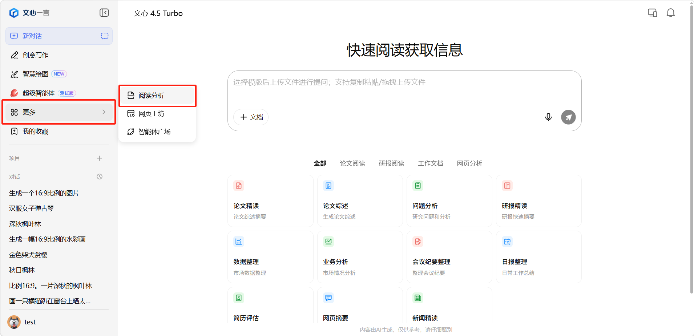Click the prompt input field
The height and width of the screenshot is (336, 694).
pyautogui.click(x=404, y=82)
